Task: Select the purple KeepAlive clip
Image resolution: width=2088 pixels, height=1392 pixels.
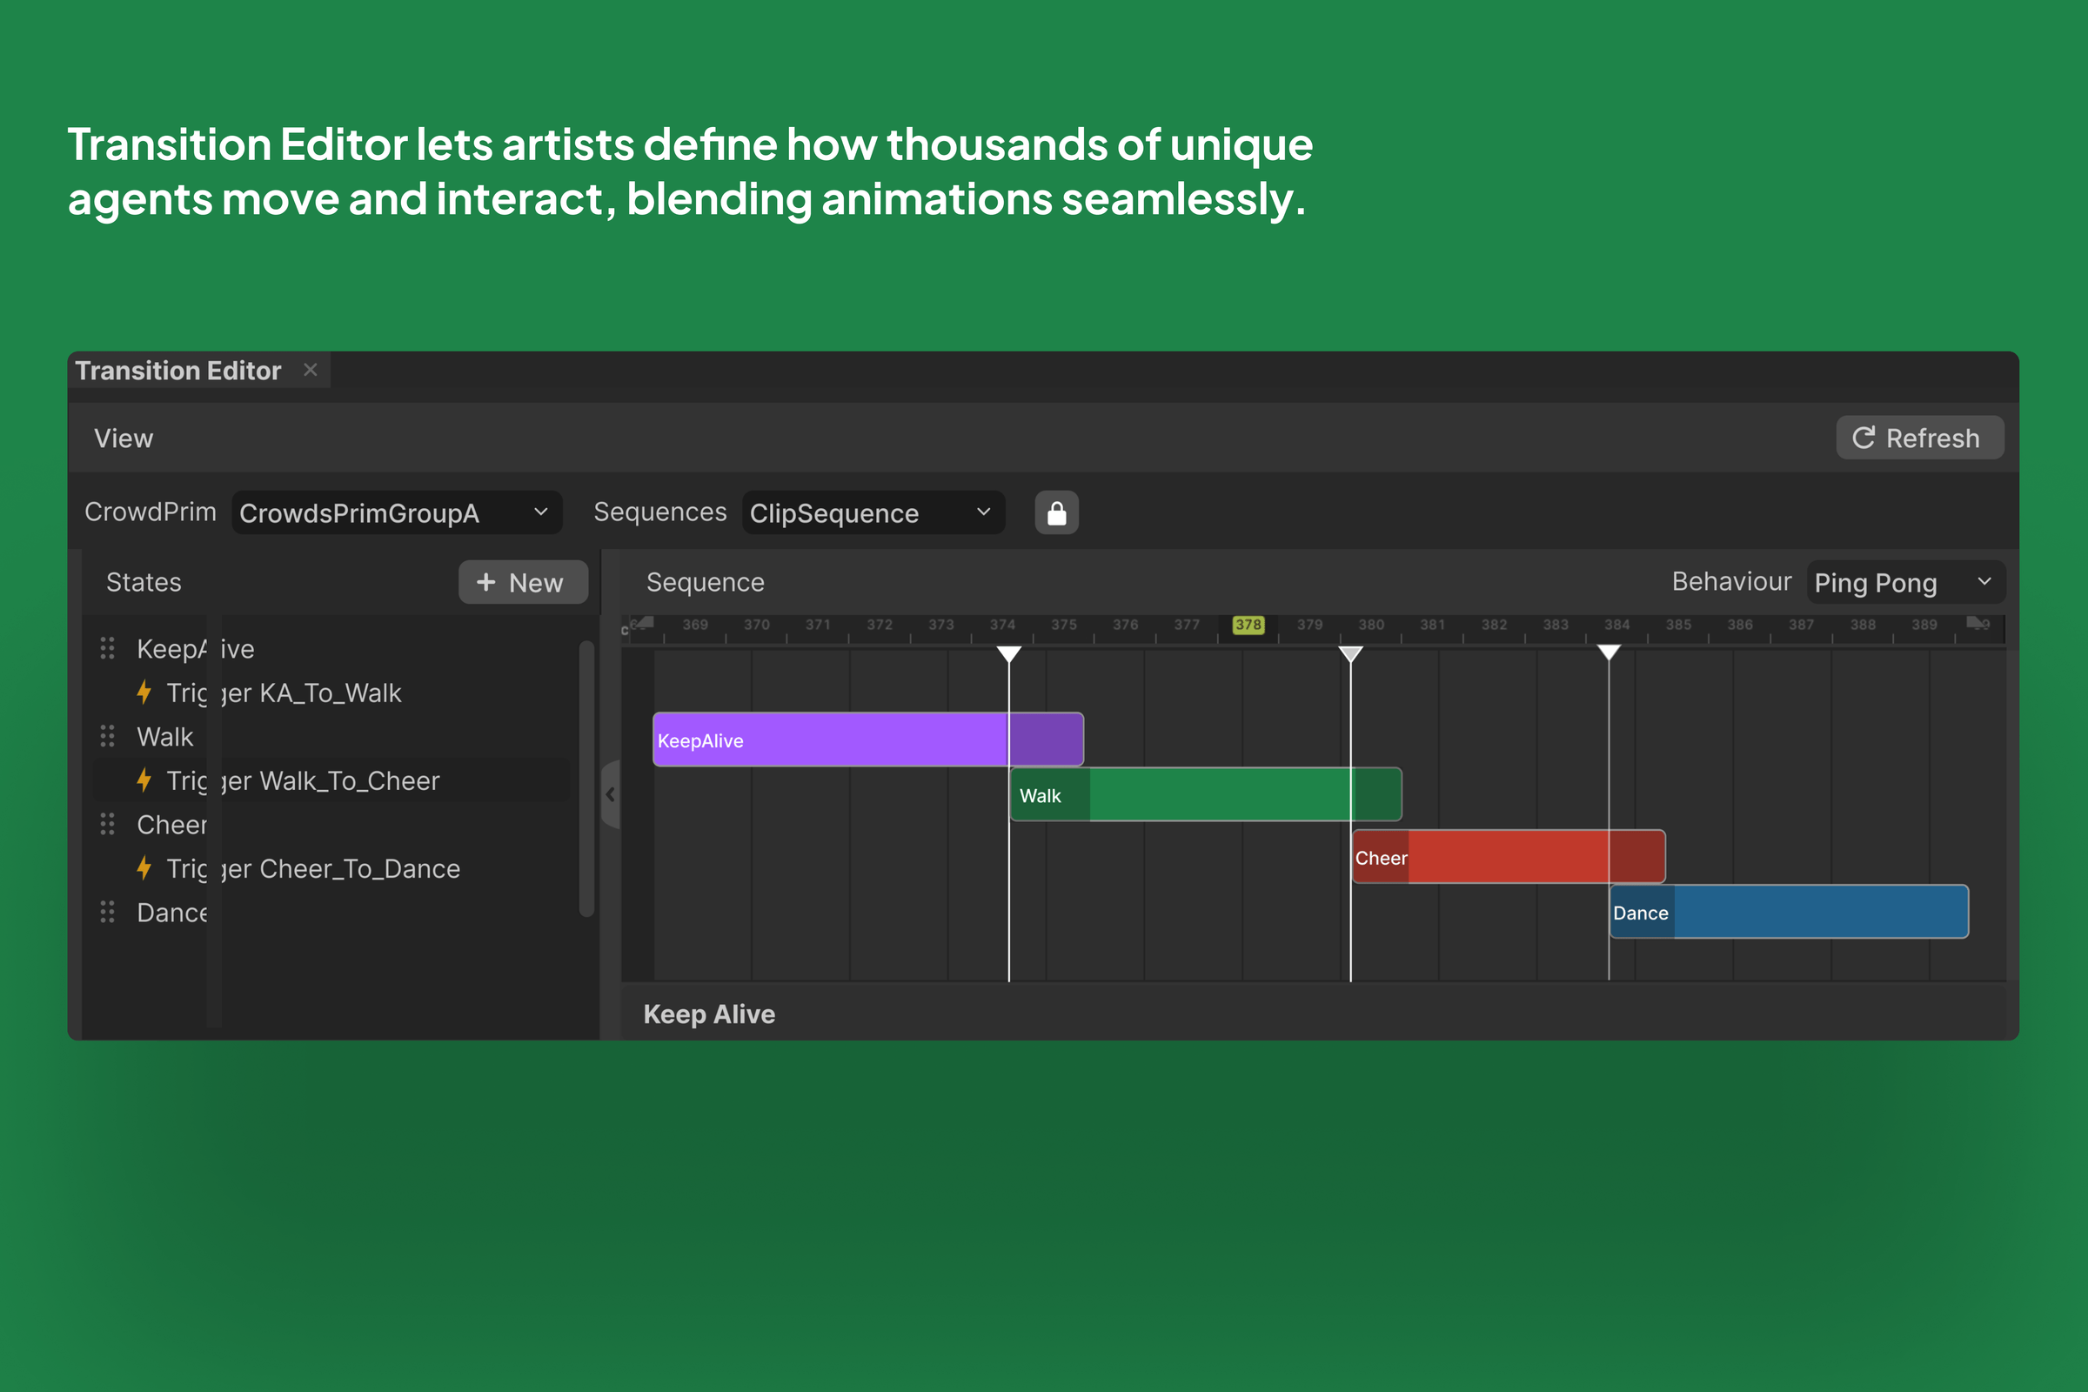Action: (x=867, y=739)
